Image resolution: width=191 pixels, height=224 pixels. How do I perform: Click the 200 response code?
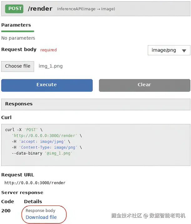point(6,211)
